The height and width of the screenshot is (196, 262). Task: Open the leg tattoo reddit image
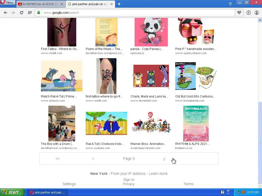[x=106, y=76]
